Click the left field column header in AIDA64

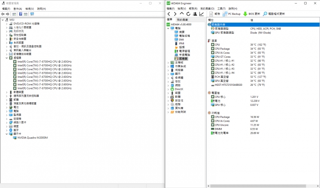228,20
